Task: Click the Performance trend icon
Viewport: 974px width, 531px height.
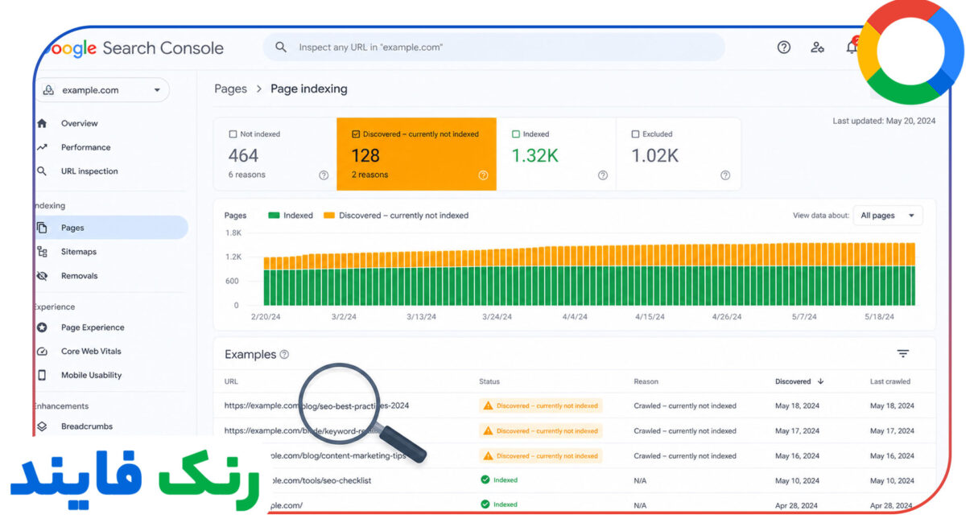Action: [42, 147]
